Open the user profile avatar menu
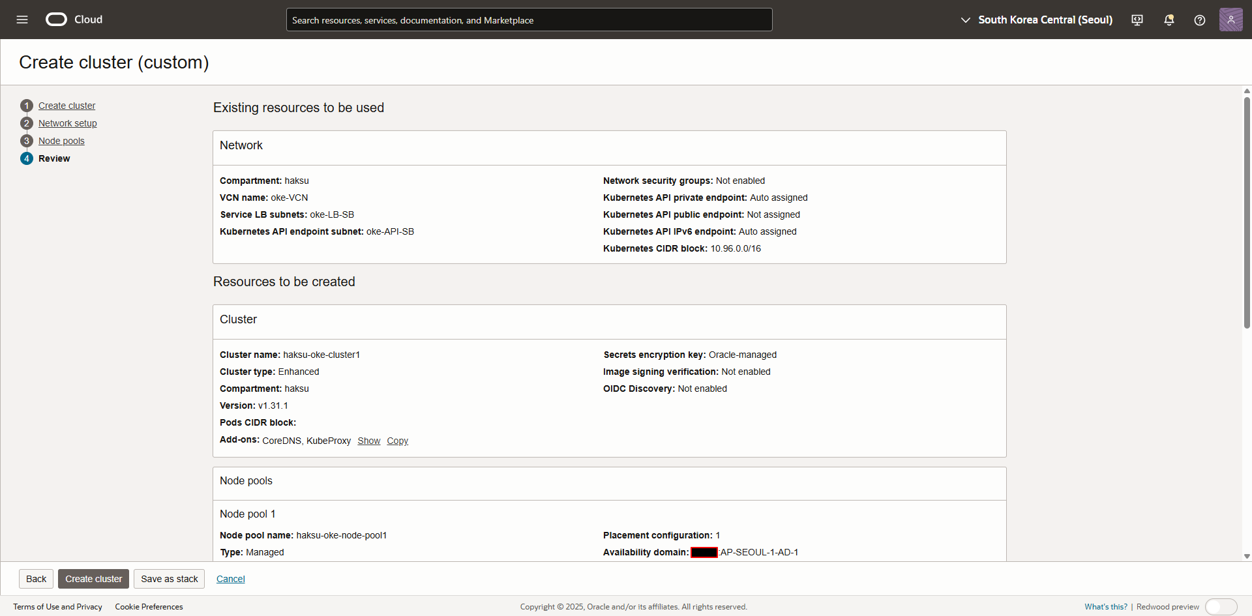 pos(1231,20)
